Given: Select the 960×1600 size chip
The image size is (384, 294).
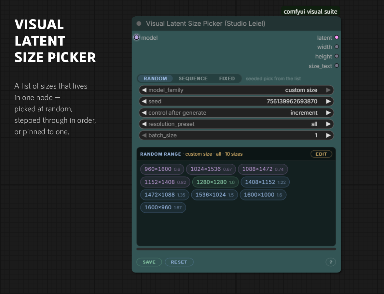Looking at the screenshot, I should click(x=162, y=169).
